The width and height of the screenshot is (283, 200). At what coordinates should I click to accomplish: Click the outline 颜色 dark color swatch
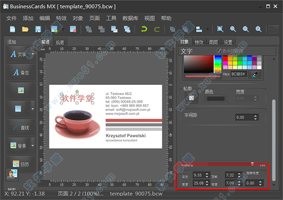tap(216, 99)
